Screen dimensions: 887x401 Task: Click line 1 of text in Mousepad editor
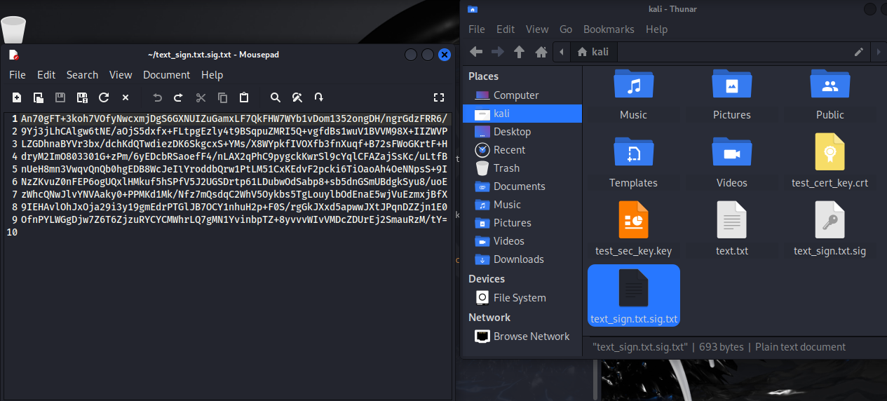click(x=234, y=118)
